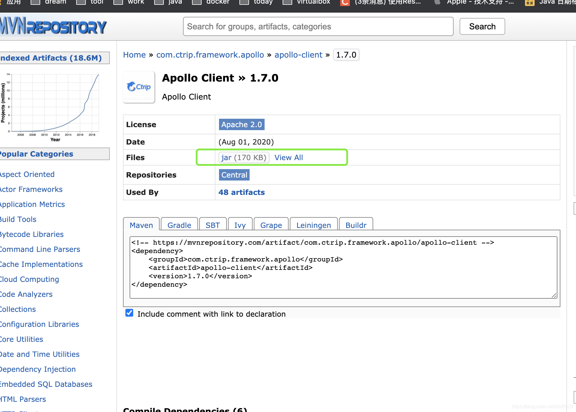Open Configuration Libraries category
Viewport: 576px width, 412px height.
click(x=39, y=324)
